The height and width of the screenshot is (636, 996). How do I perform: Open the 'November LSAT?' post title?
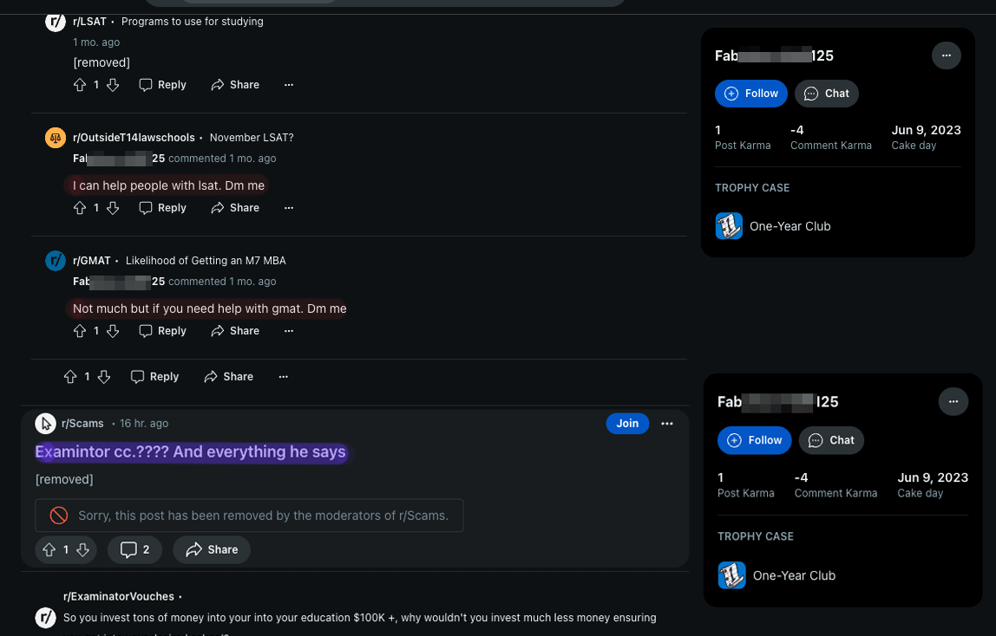(252, 138)
